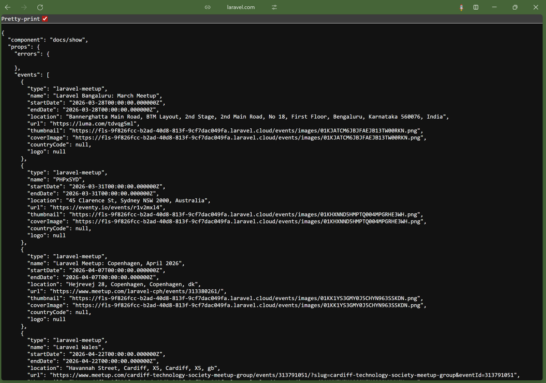The image size is (546, 383).
Task: Click the event name "Laravel Wales"
Action: pos(78,347)
